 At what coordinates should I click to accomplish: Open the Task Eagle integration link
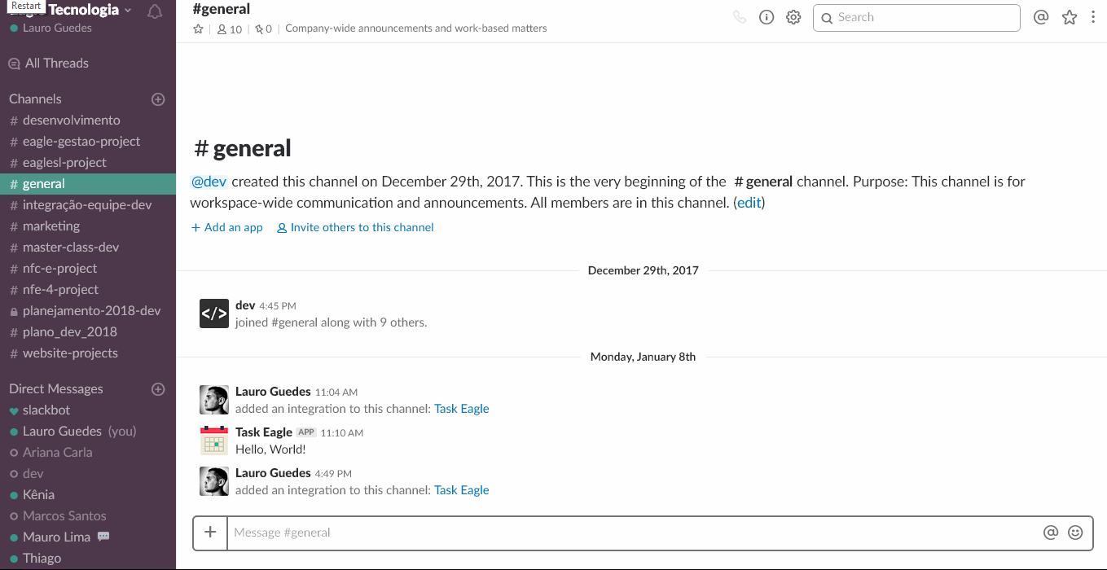(461, 409)
